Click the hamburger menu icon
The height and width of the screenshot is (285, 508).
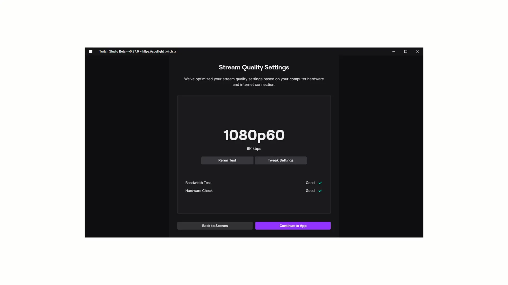click(x=90, y=51)
